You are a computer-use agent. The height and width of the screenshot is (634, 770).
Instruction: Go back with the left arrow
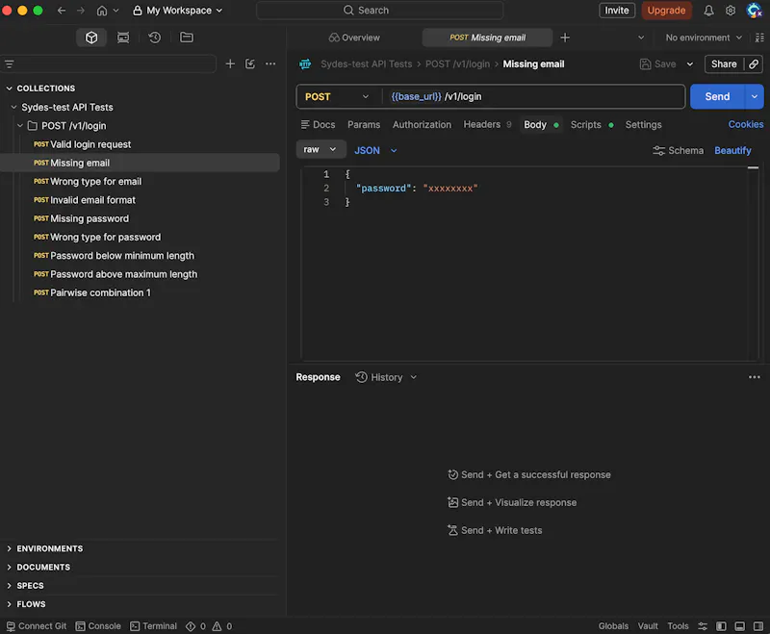(x=62, y=11)
